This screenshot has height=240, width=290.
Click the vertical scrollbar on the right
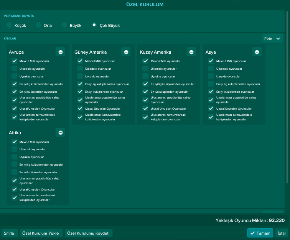(287, 97)
